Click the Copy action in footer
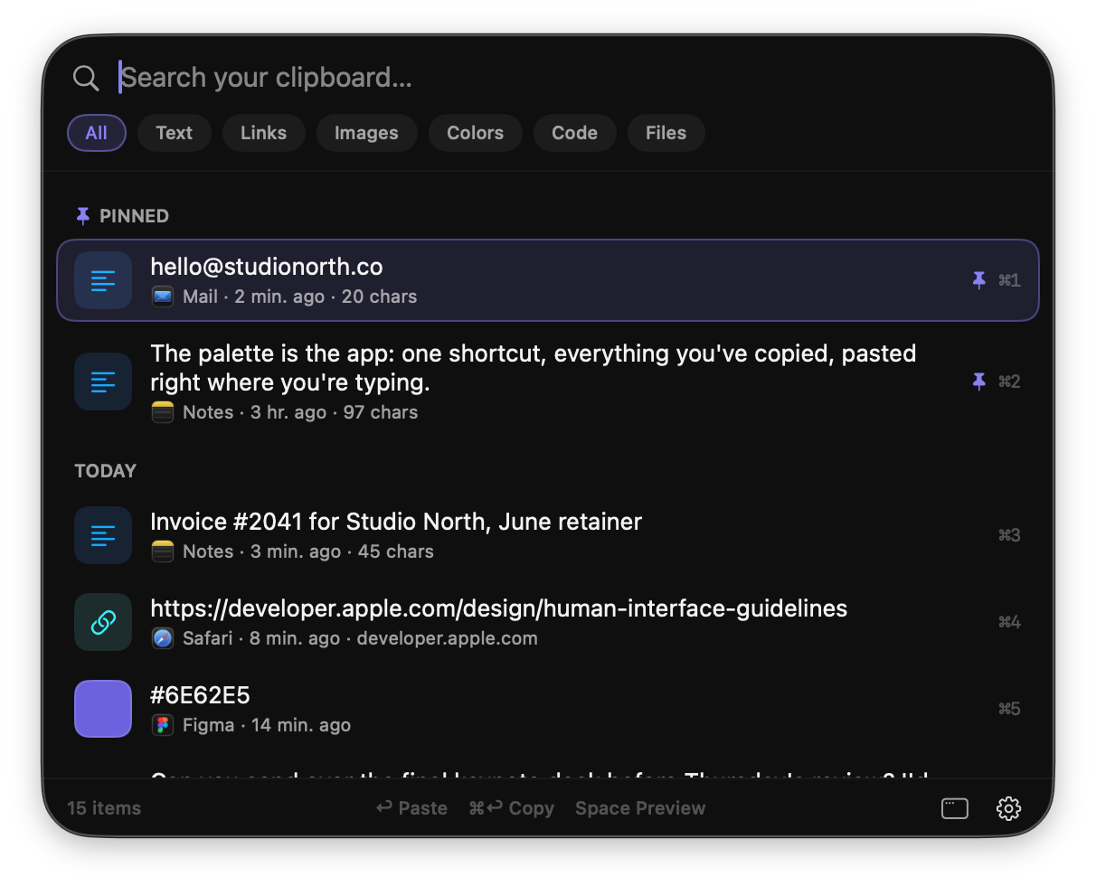Viewport: 1096px width, 886px height. 512,808
